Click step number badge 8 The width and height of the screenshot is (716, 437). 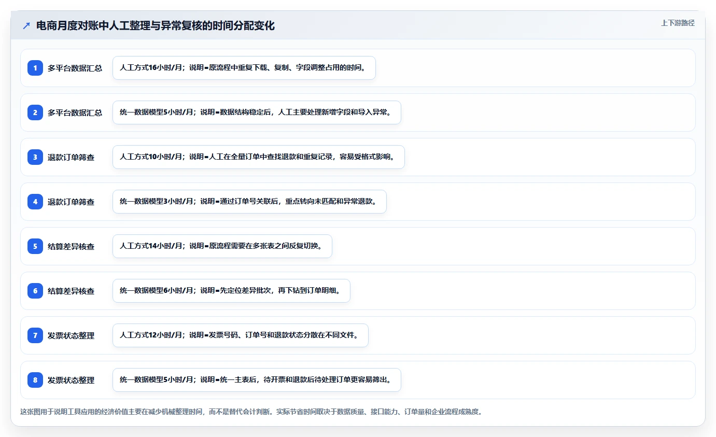tap(35, 380)
